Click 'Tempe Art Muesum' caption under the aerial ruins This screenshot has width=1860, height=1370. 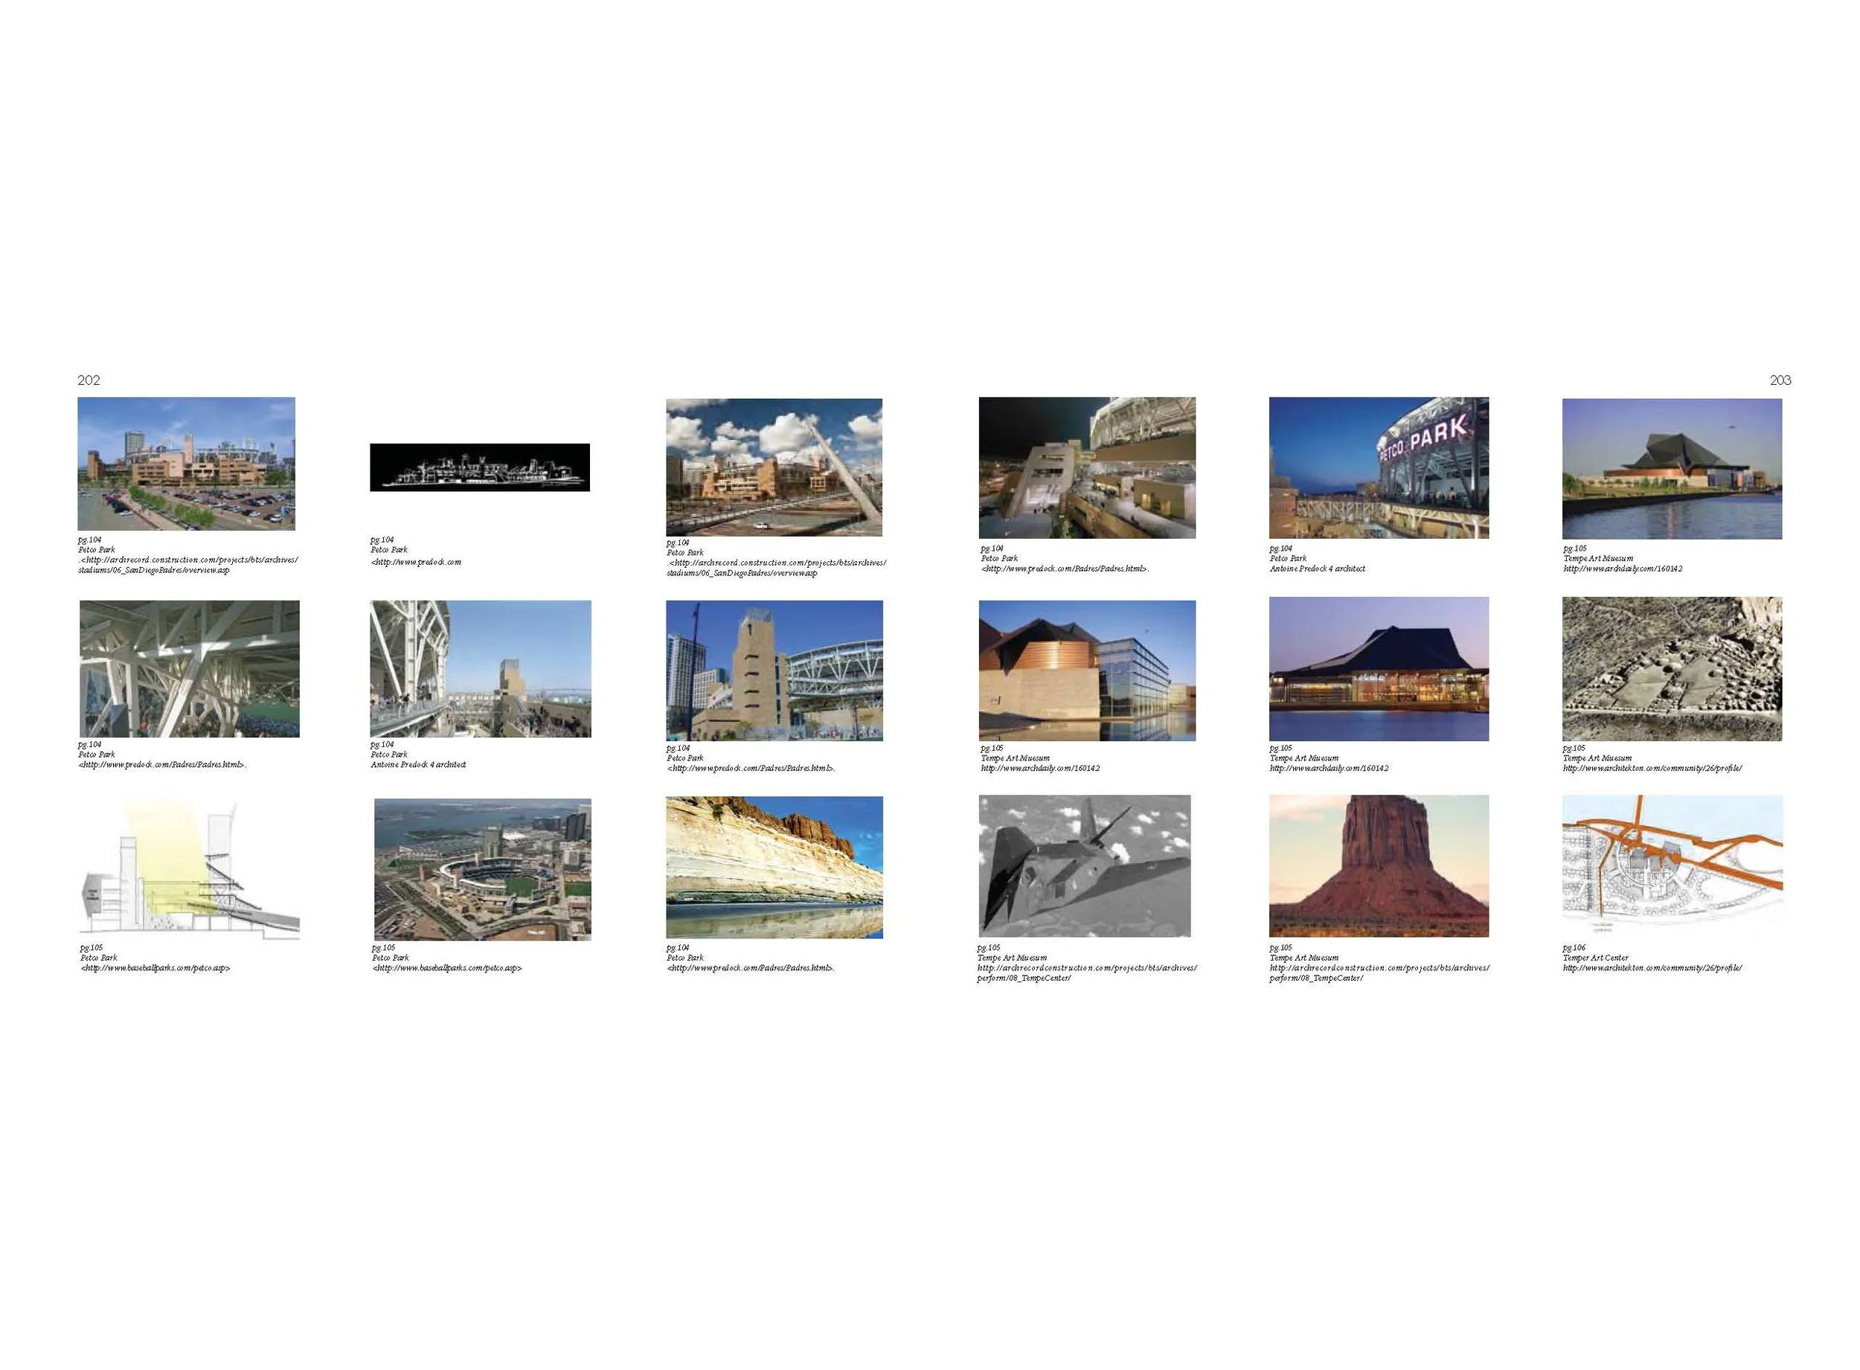(1597, 757)
